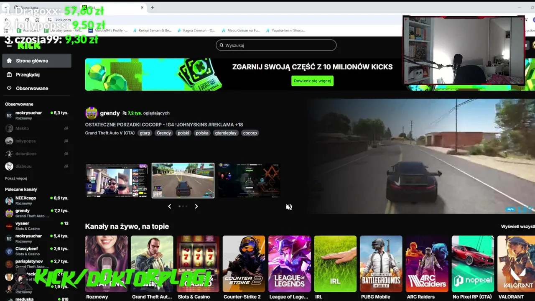Unmute the featured stream preview
Viewport: 535px width, 301px height.
(x=289, y=207)
